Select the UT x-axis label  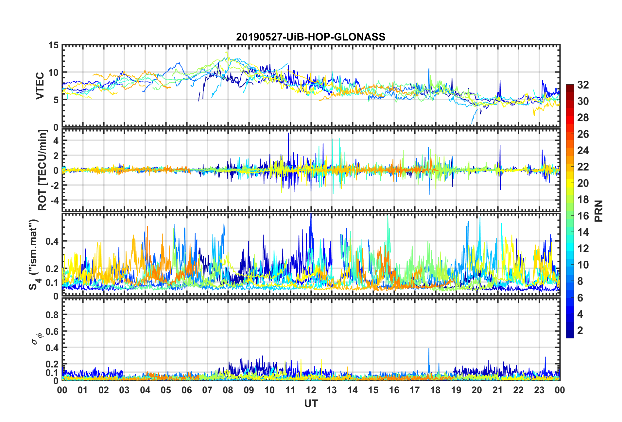(x=311, y=404)
